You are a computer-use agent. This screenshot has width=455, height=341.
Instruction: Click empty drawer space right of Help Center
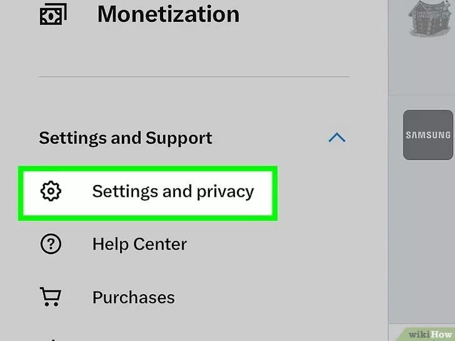pyautogui.click(x=281, y=244)
